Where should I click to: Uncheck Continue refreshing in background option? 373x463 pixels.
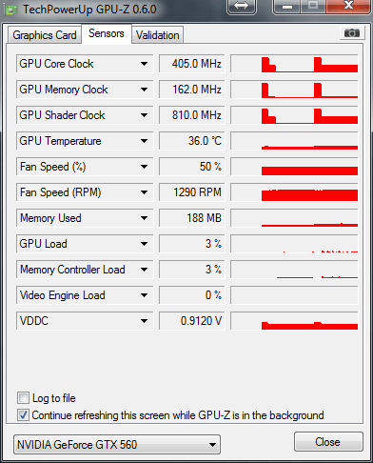tap(23, 414)
